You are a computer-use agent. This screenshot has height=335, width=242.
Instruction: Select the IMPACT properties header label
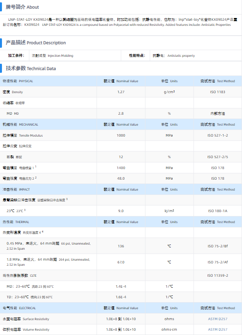tap(16, 189)
